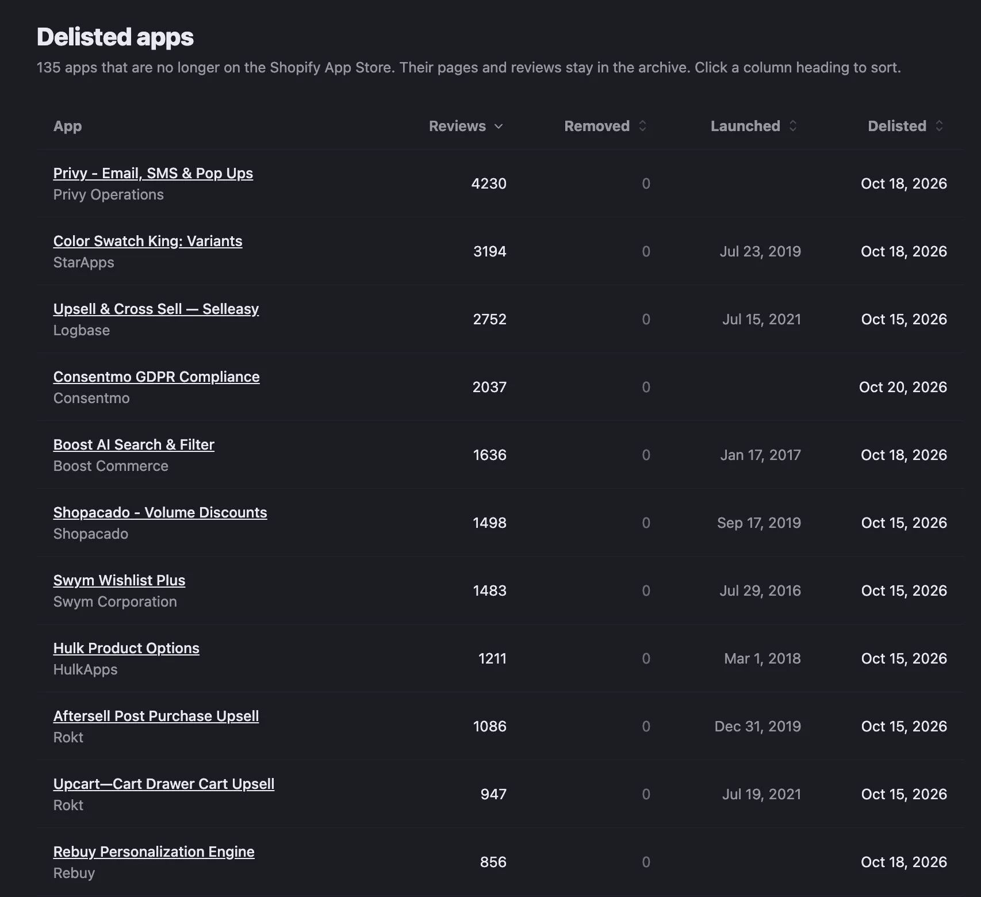The image size is (981, 897).
Task: Click the launch date Dec 31, 2019
Action: (758, 726)
